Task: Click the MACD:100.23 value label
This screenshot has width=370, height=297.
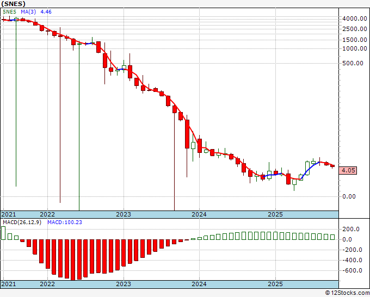Action: [65, 222]
